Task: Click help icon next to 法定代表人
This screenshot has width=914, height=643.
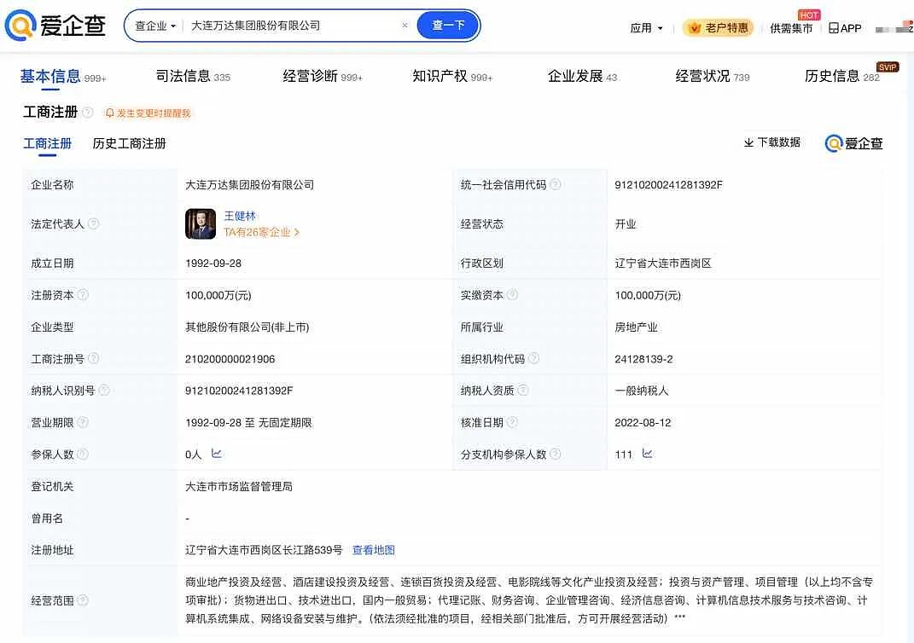Action: [x=93, y=223]
